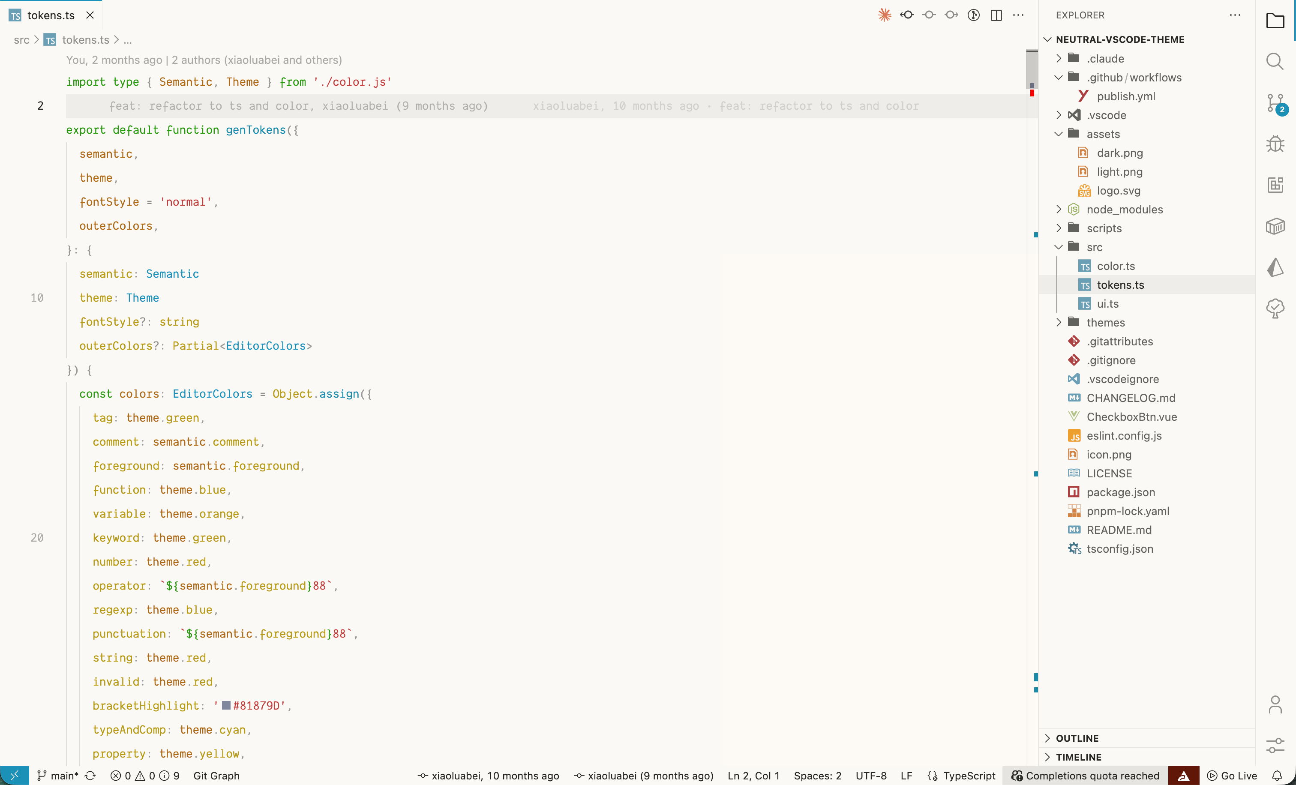Toggle split editor layout icon
The height and width of the screenshot is (785, 1296).
(996, 15)
